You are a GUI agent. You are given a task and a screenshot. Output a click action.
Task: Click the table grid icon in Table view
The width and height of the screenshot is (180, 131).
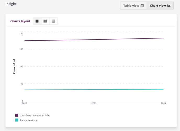pos(142,6)
